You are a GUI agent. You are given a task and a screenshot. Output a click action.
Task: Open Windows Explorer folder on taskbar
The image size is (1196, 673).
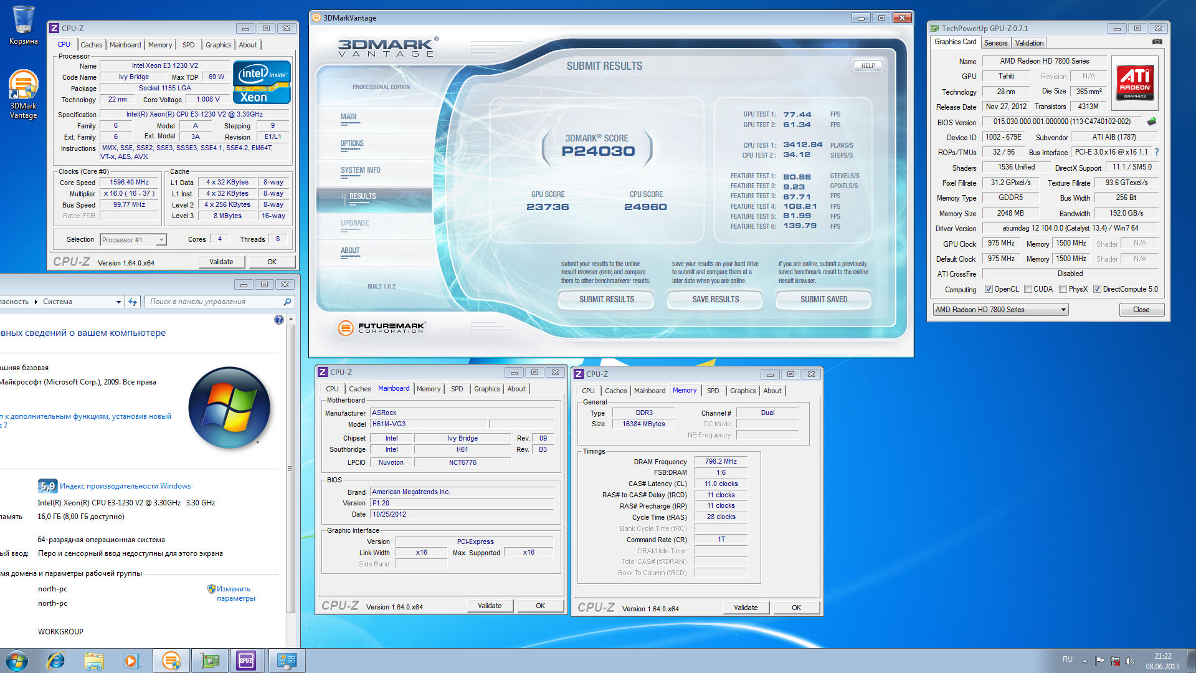click(x=94, y=661)
